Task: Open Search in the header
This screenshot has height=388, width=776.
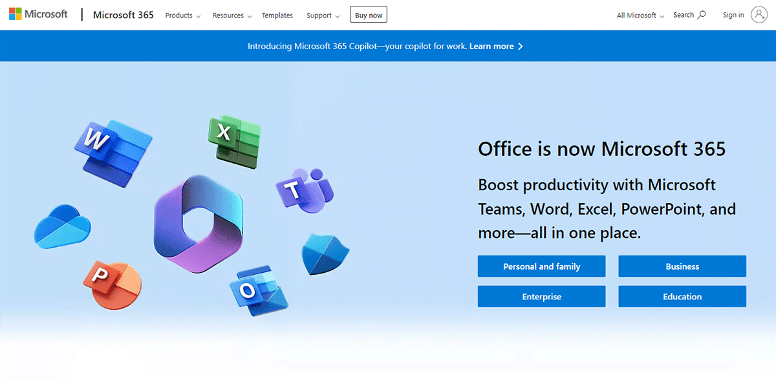Action: [689, 15]
